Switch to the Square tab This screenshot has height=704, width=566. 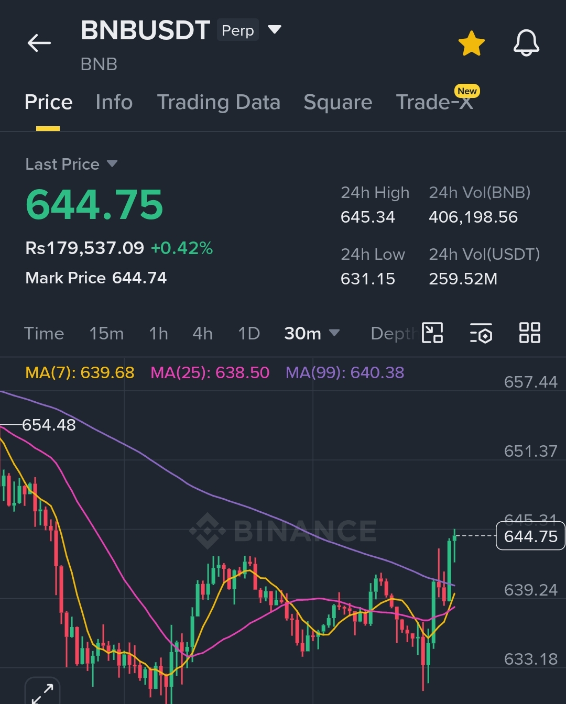(338, 102)
